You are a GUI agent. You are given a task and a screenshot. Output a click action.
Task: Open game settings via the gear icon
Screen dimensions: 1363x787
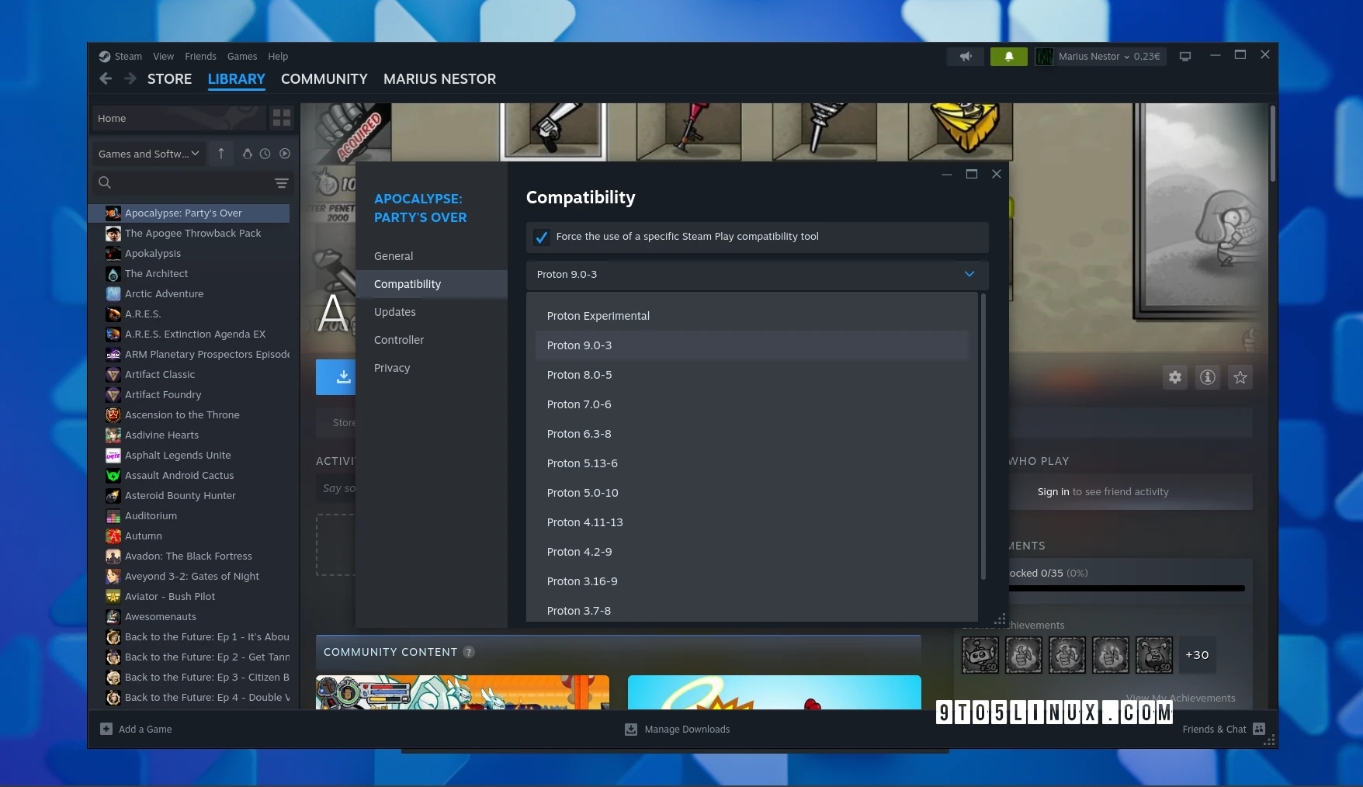coord(1174,377)
